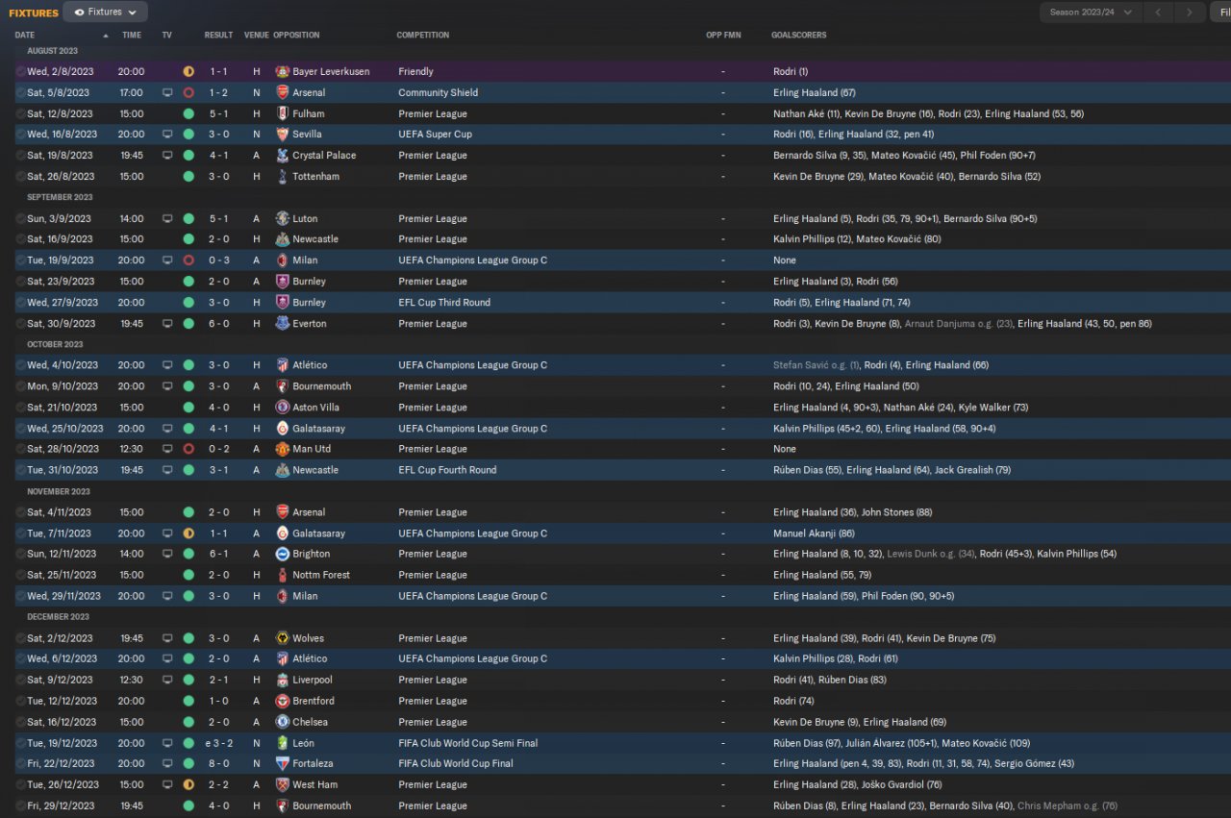Click the Bayer Leverkusen club badge
1231x818 pixels.
(283, 72)
